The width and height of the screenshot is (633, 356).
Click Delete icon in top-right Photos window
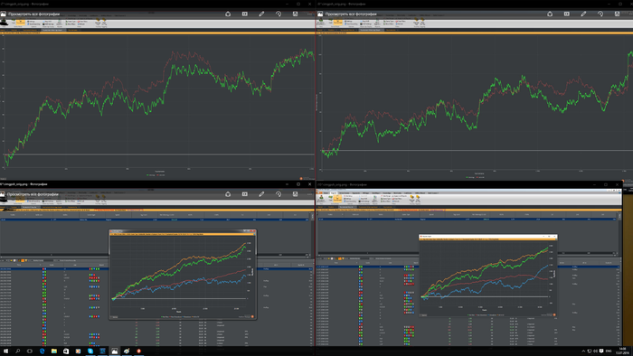(618, 14)
